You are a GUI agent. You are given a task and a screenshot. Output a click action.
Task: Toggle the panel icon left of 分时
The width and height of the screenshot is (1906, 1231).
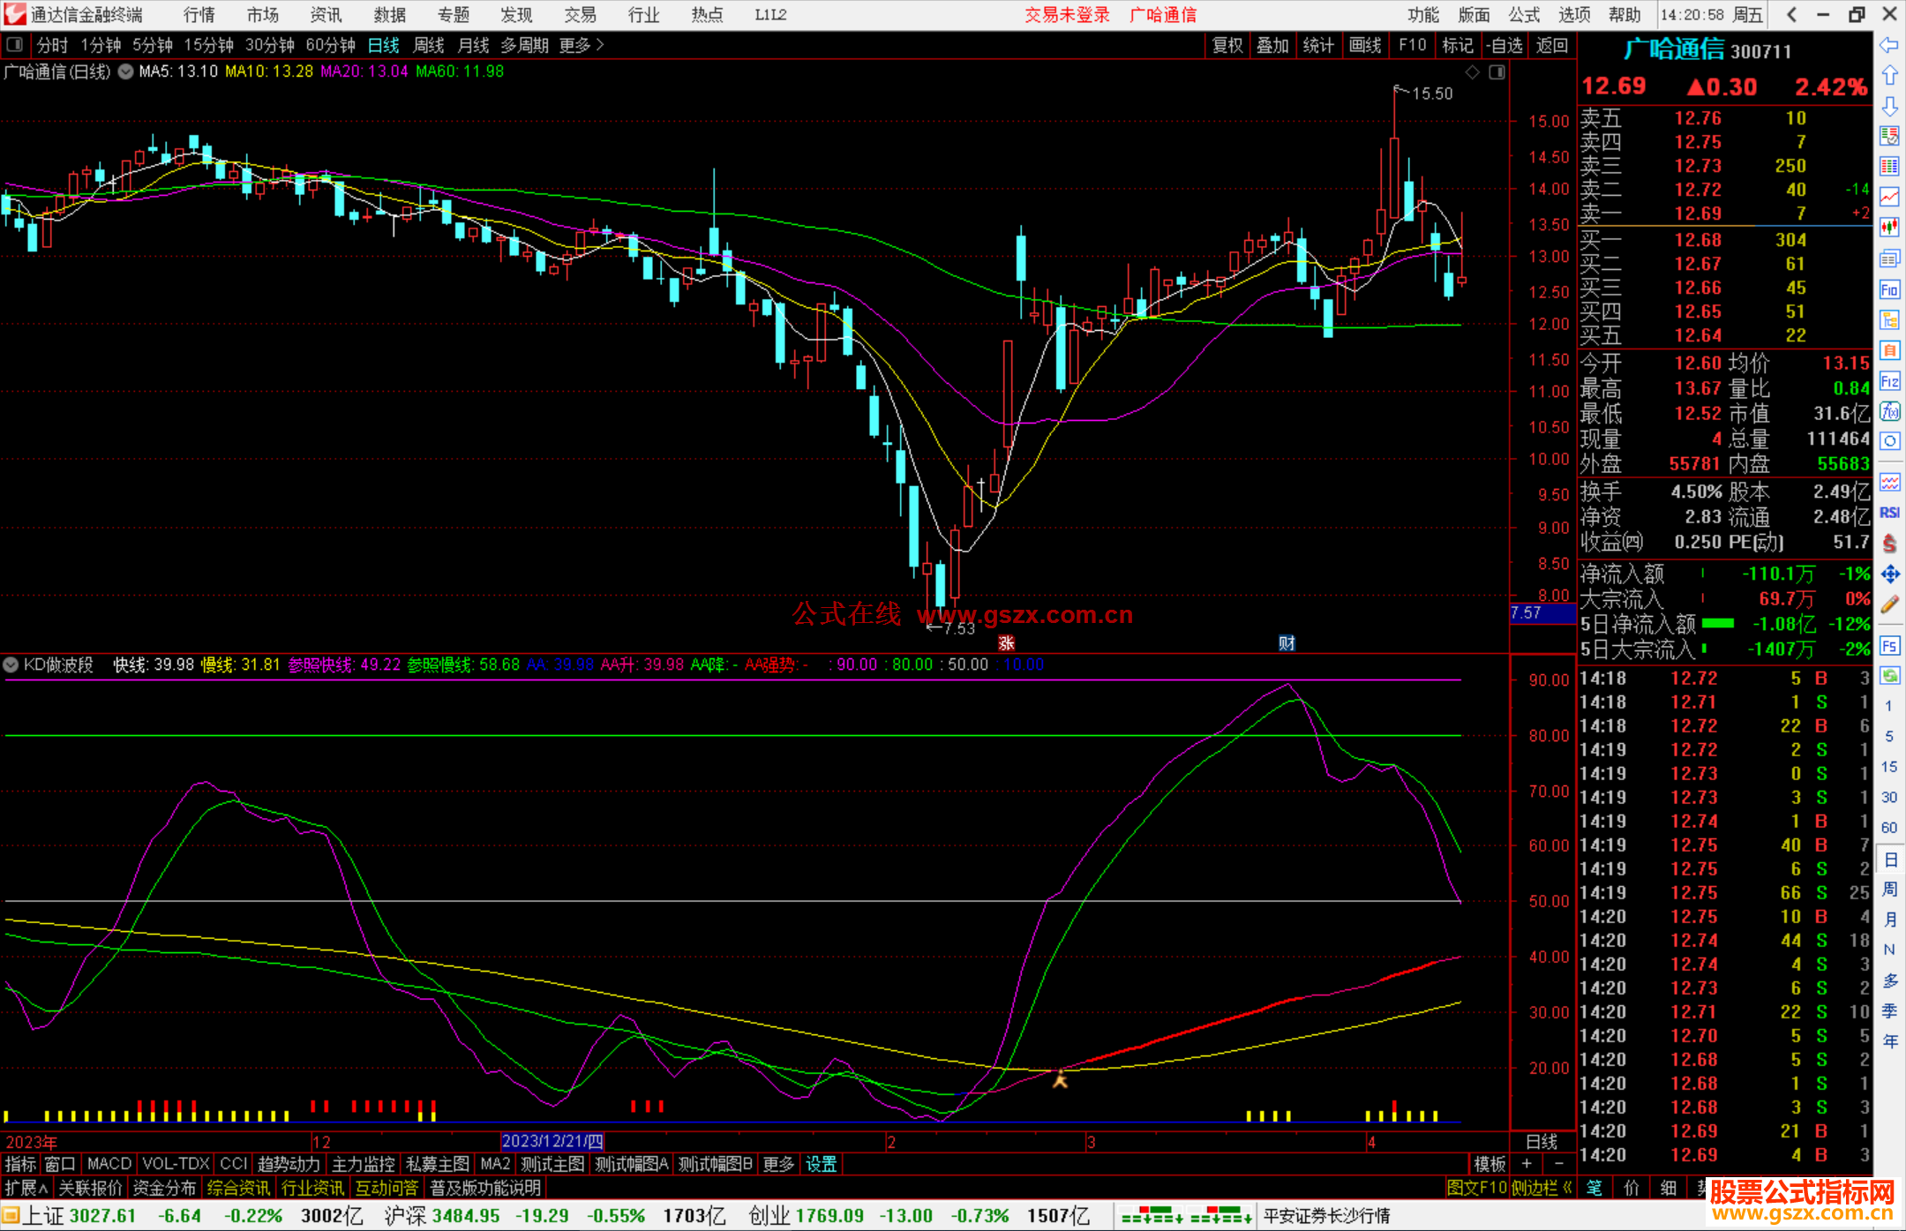tap(15, 45)
